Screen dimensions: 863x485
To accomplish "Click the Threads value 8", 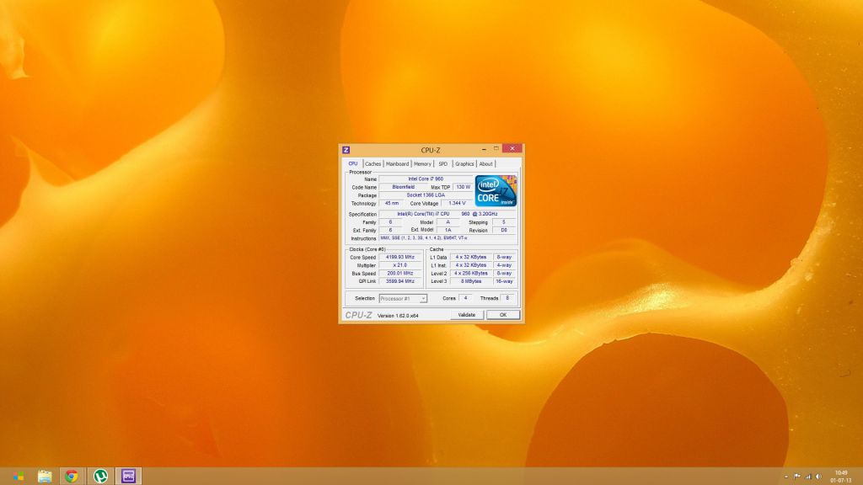I will 507,298.
